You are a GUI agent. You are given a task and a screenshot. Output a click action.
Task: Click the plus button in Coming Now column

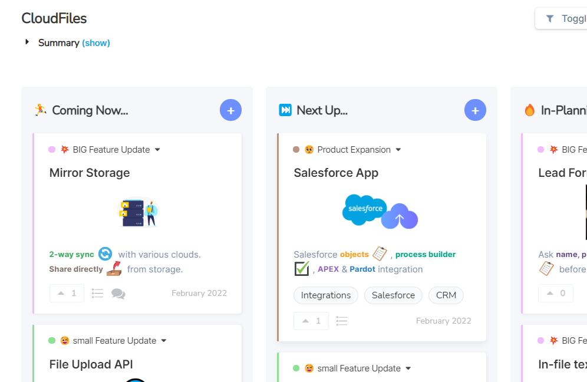(x=230, y=110)
